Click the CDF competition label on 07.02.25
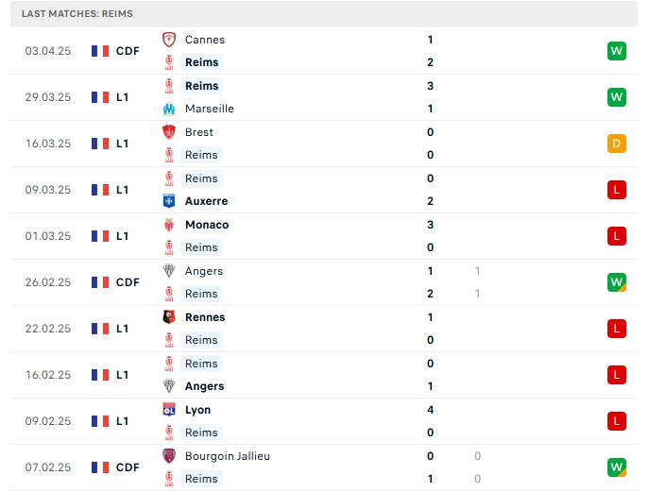The width and height of the screenshot is (649, 492). [x=128, y=467]
